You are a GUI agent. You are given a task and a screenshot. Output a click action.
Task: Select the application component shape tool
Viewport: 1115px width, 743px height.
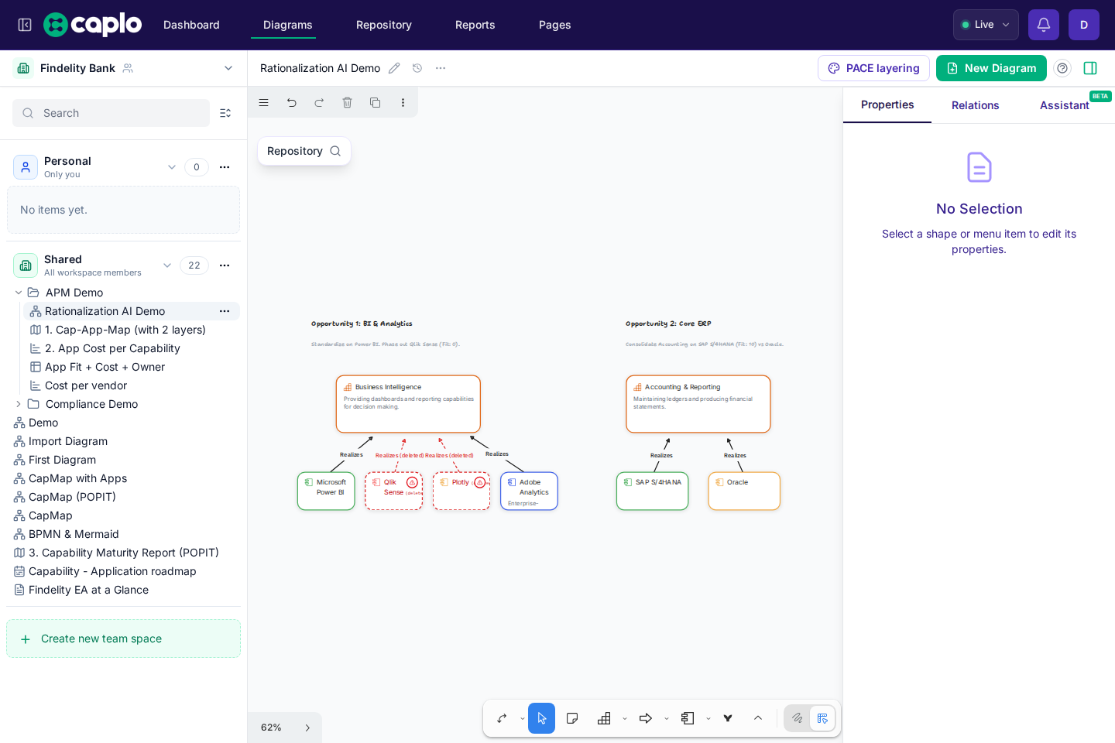pos(688,718)
